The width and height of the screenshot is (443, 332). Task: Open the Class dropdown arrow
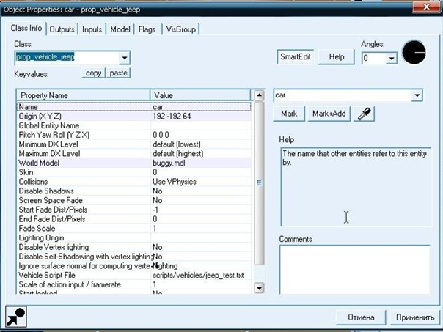tap(125, 58)
